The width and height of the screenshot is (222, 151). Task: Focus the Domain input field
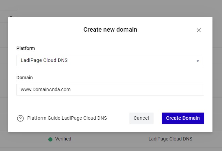coord(110,90)
